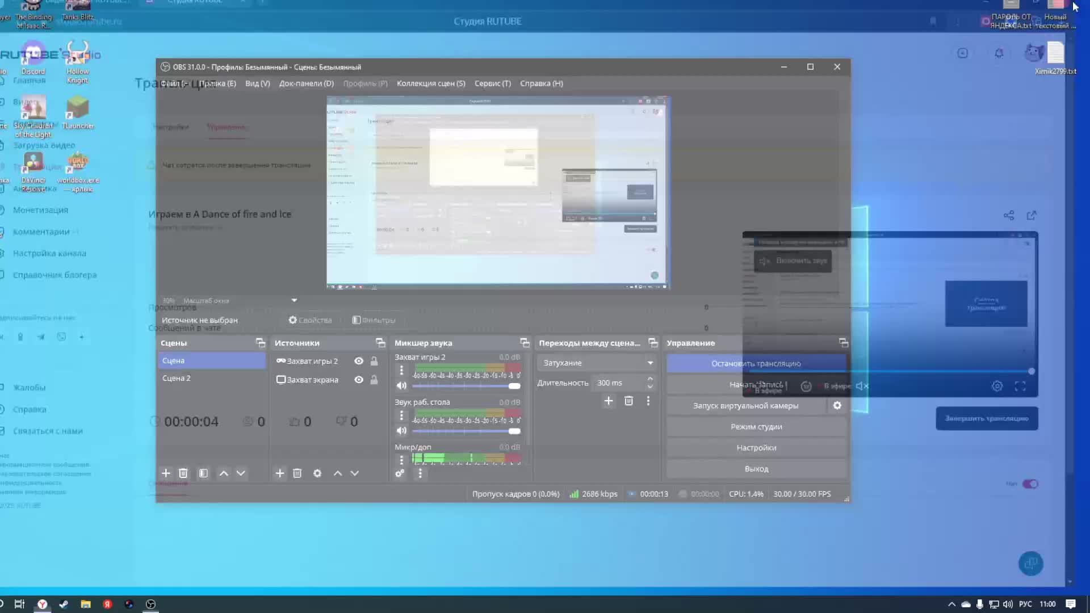Open Захват игры 2 mixer options dots

[401, 370]
